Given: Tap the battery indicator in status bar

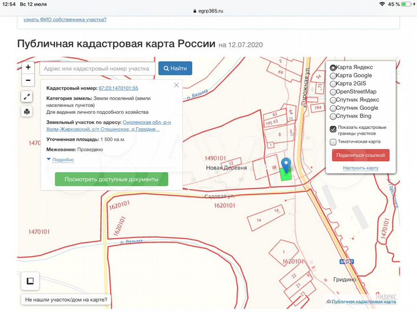Looking at the screenshot, I should pyautogui.click(x=407, y=4).
